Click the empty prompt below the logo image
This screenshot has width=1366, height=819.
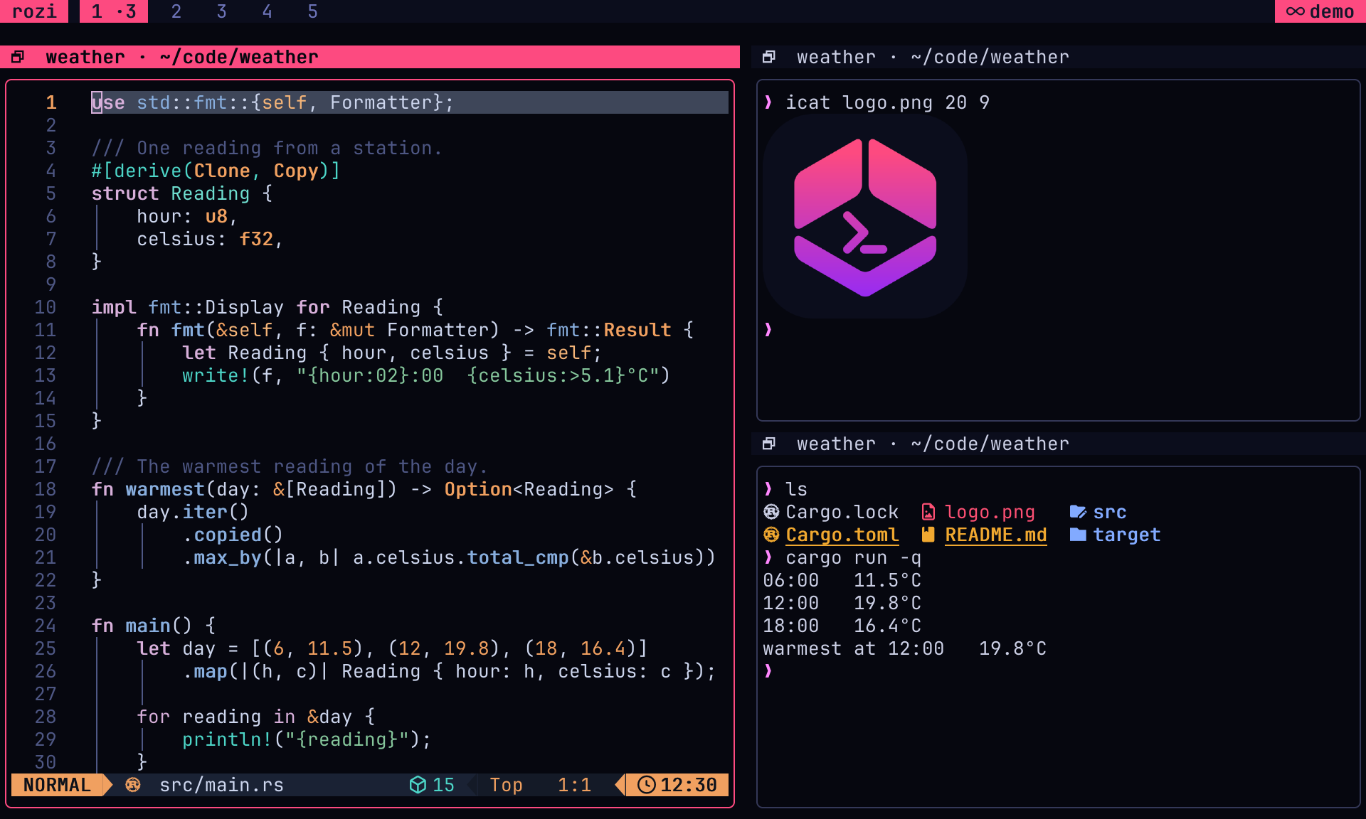tap(768, 330)
